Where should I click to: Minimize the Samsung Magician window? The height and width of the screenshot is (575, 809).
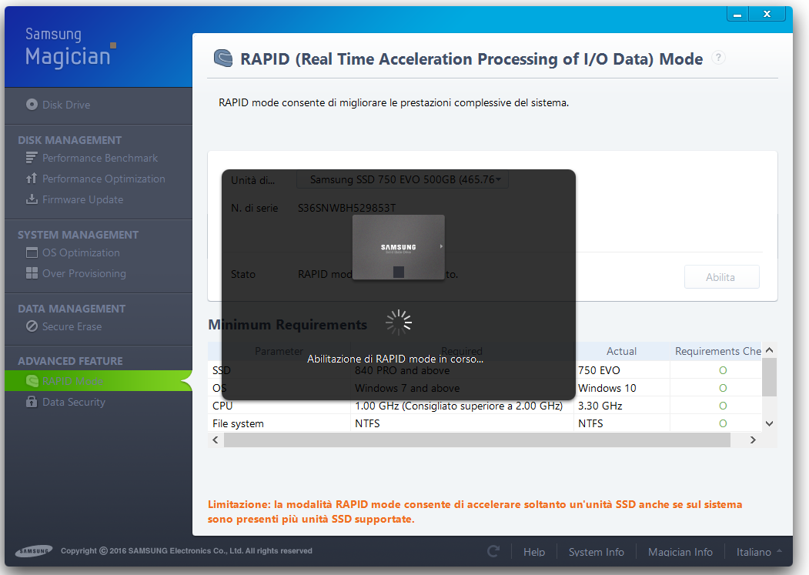pyautogui.click(x=737, y=15)
